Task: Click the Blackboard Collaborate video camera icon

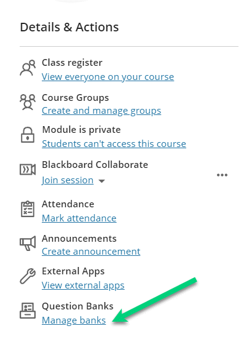Action: (x=28, y=170)
